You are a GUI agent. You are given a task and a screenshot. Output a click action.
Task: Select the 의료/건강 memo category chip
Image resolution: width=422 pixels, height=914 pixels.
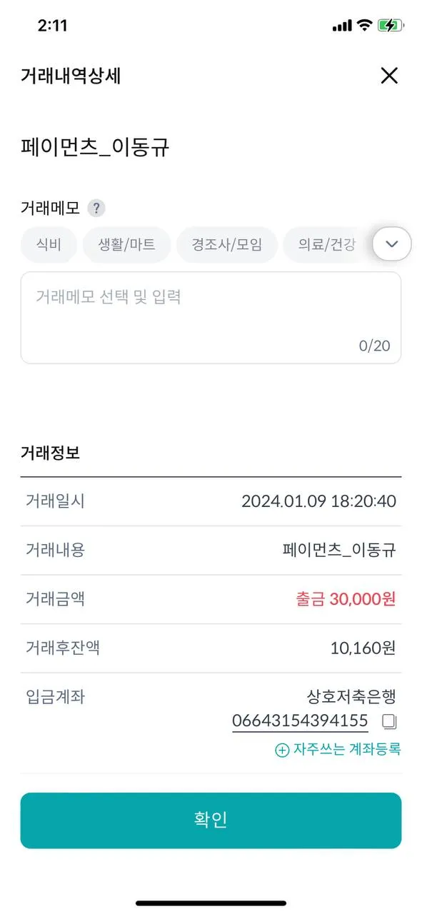328,245
